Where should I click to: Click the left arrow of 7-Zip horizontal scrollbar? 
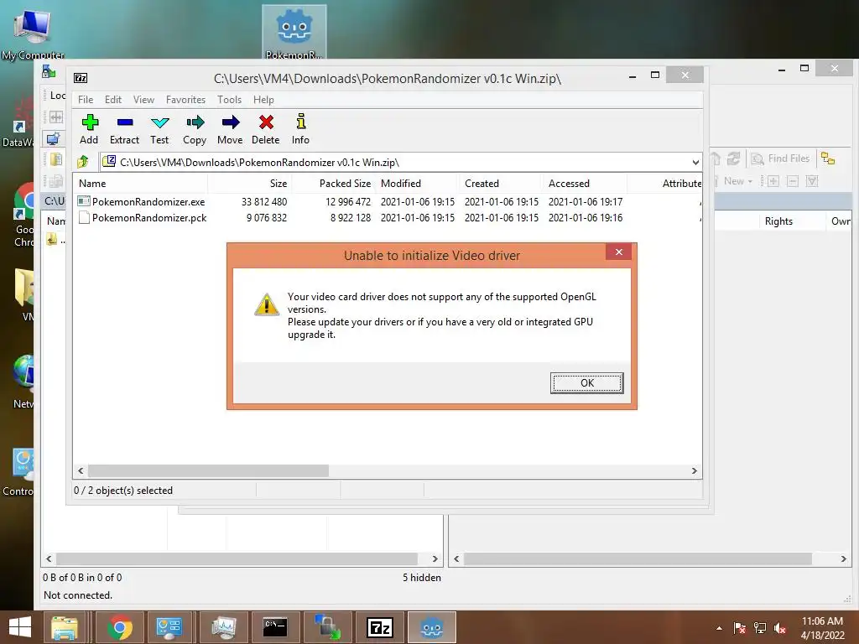click(81, 471)
